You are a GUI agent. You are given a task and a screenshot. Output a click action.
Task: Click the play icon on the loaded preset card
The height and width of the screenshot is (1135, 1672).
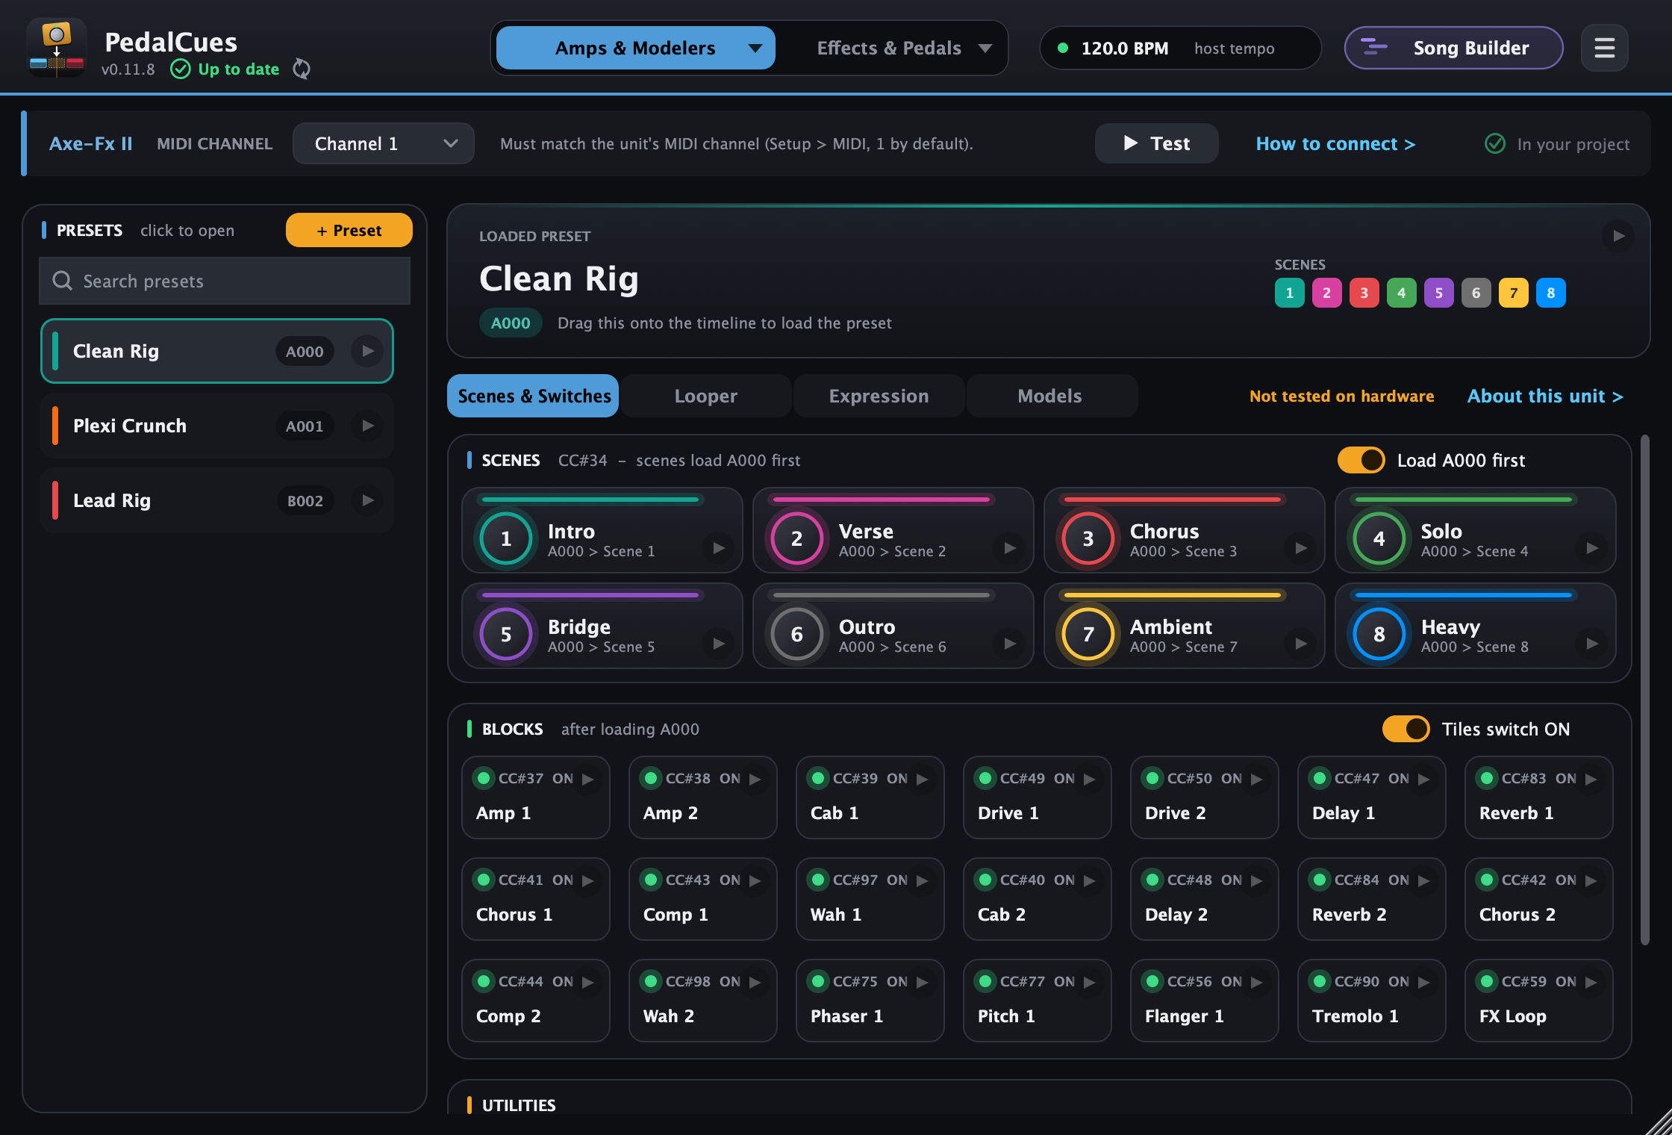point(1618,236)
